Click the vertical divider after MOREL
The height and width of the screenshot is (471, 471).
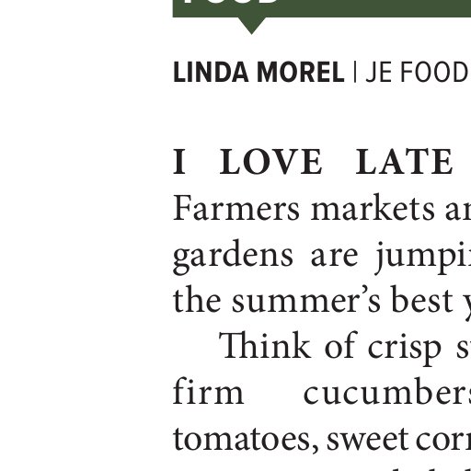pyautogui.click(x=355, y=72)
